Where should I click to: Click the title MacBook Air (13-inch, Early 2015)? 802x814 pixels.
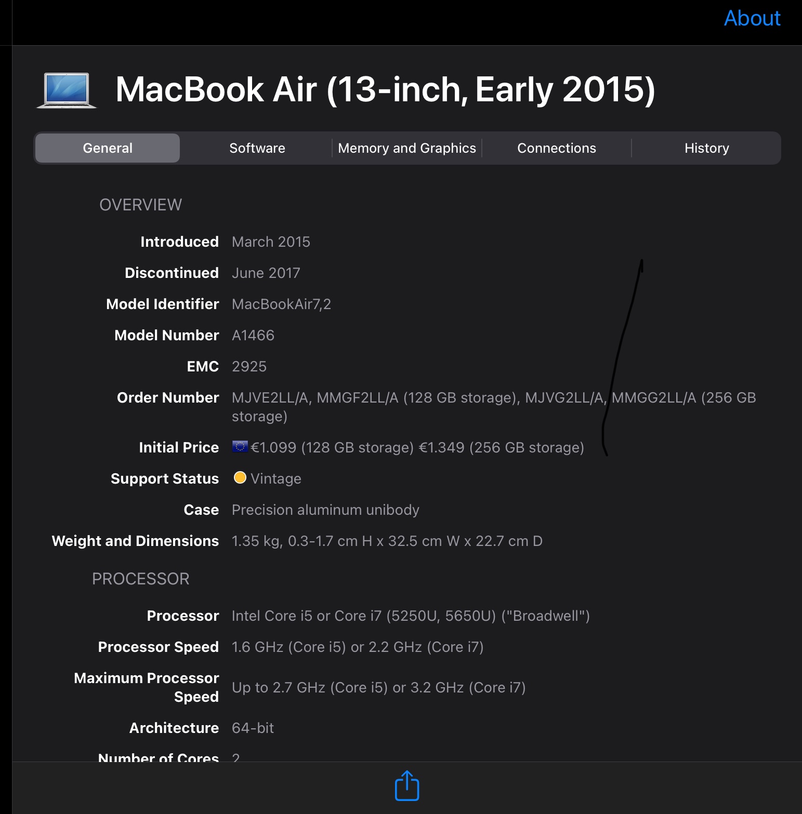[x=385, y=89]
